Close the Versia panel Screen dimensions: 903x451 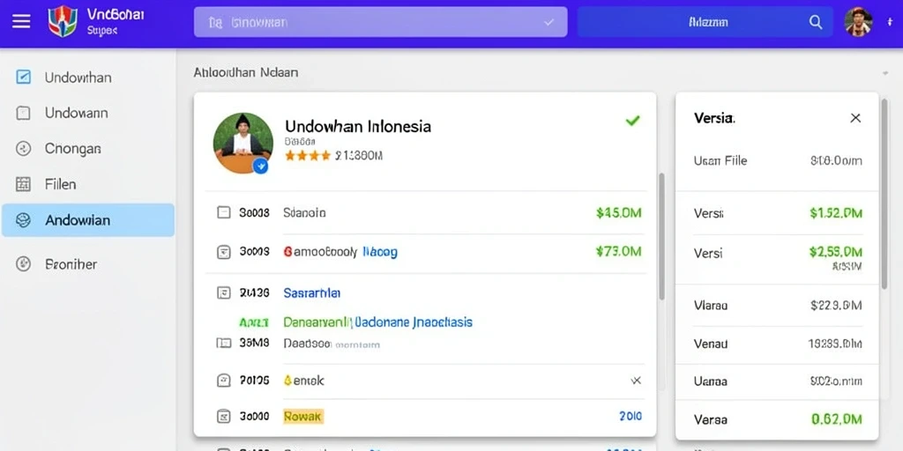pos(855,118)
